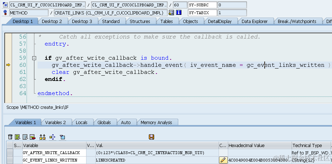Select the Structures tab
The image size is (332, 164).
tap(140, 21)
